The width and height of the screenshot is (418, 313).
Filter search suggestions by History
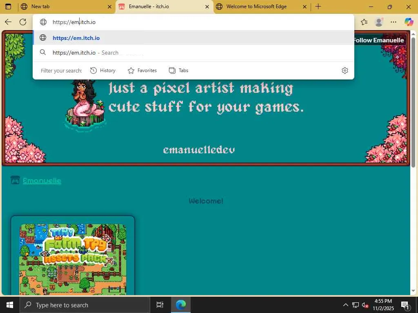coord(103,71)
